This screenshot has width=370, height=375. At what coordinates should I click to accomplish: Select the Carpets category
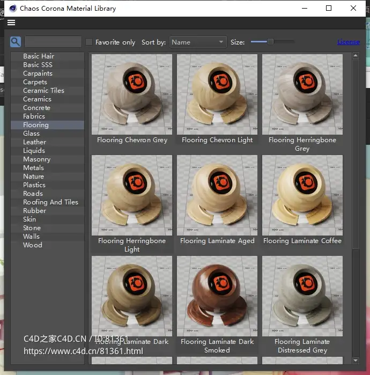[47, 82]
